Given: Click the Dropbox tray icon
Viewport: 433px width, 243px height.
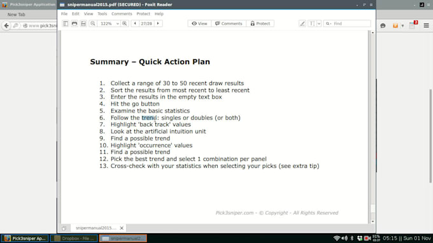Looking at the screenshot, I should [360, 239].
